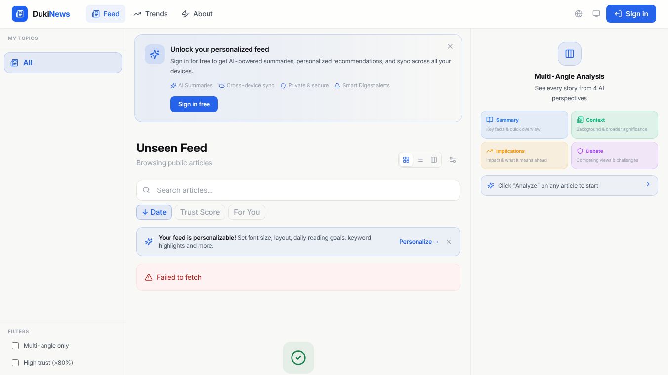
Task: Click the Multi-Angle Analysis columns icon
Action: [x=569, y=54]
